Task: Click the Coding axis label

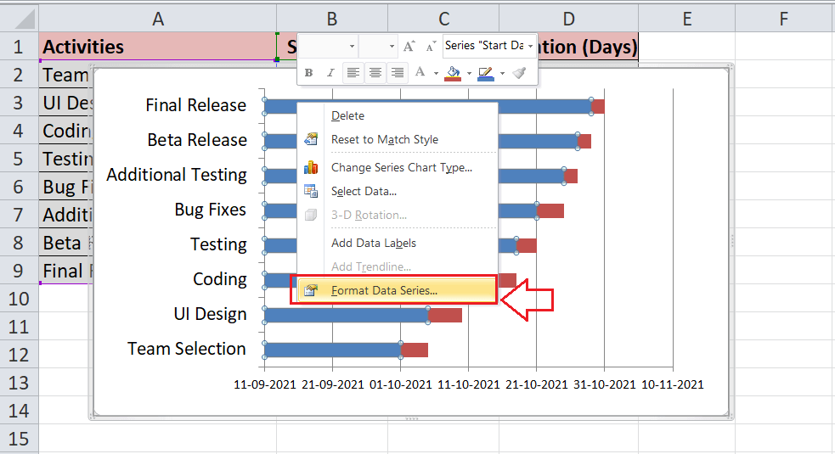Action: click(x=220, y=279)
